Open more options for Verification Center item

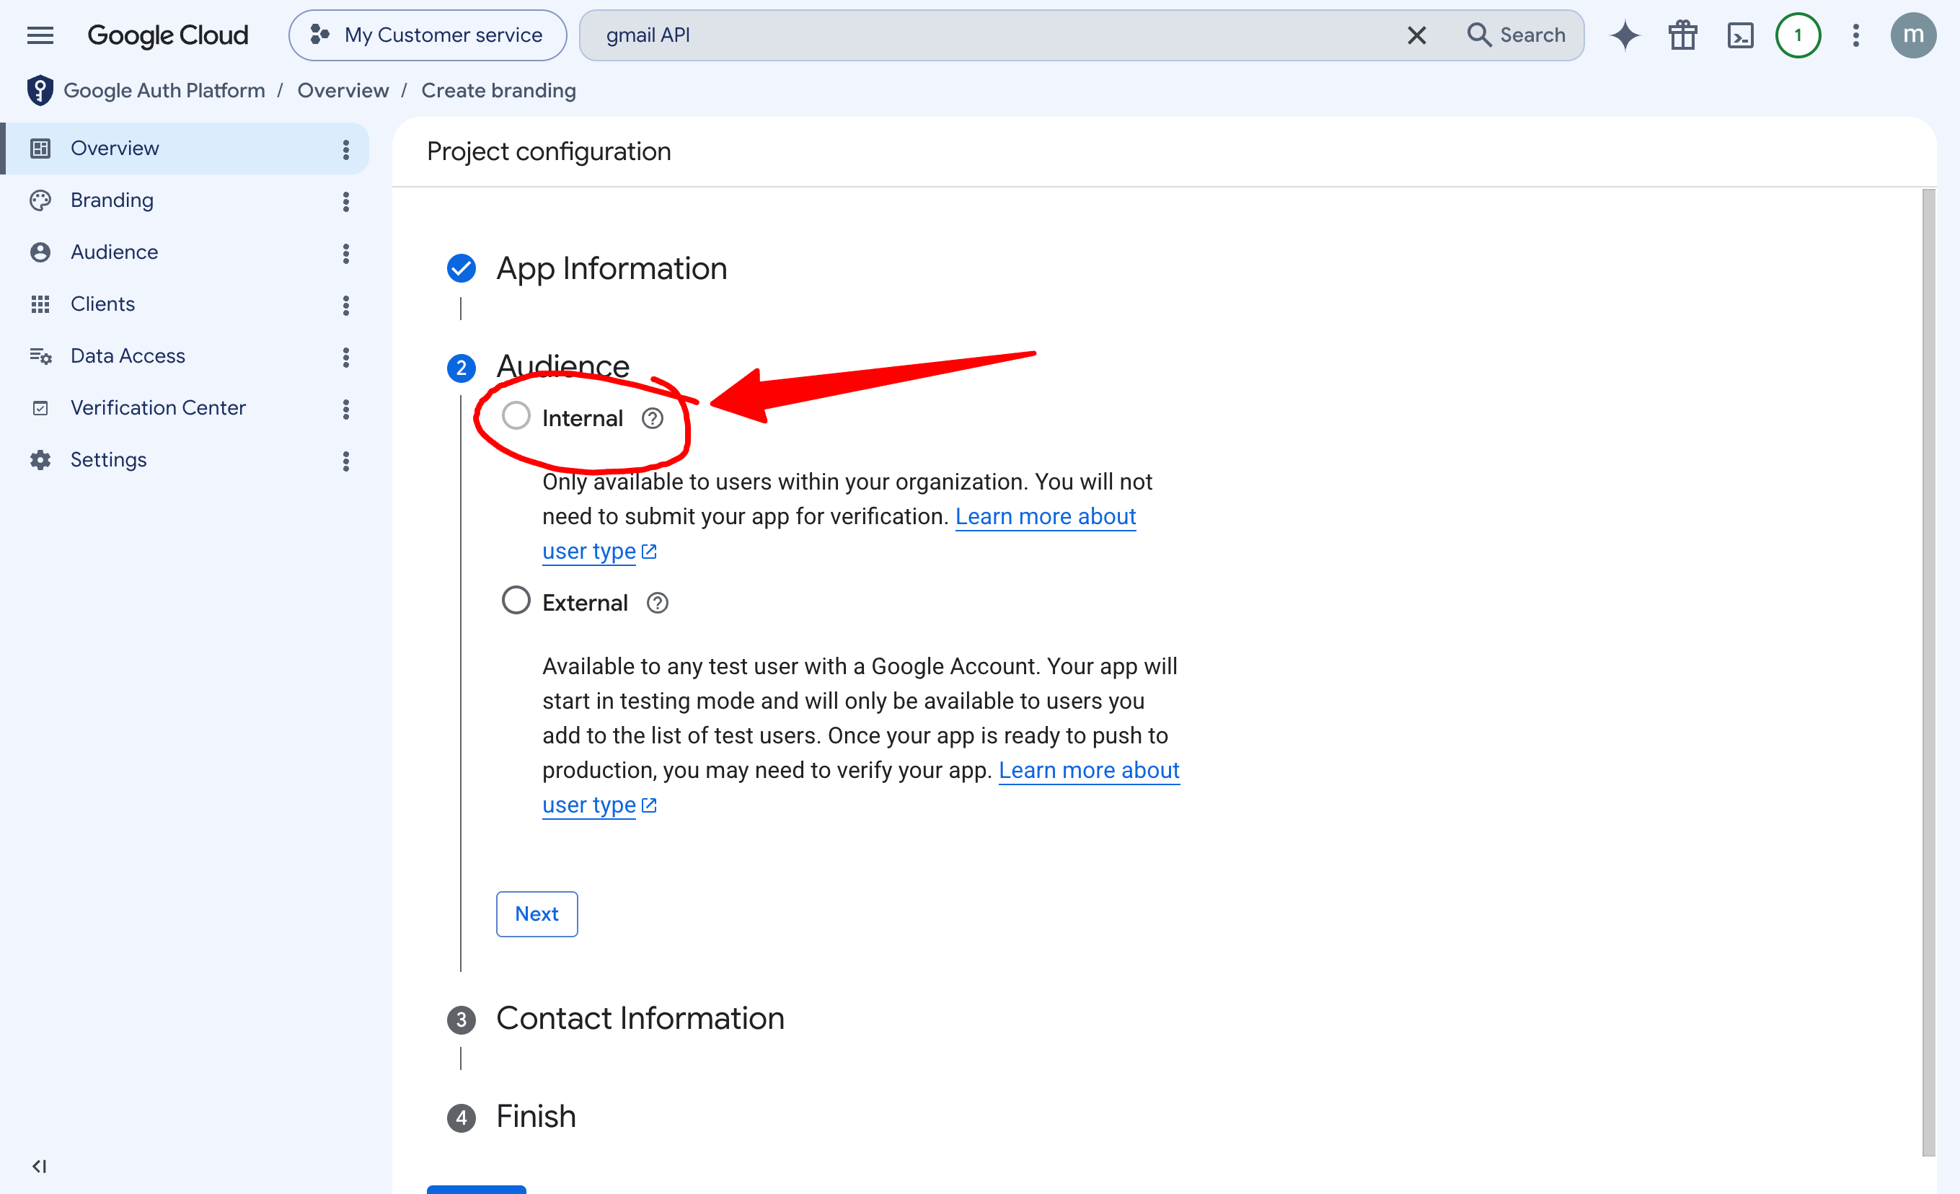pos(345,409)
